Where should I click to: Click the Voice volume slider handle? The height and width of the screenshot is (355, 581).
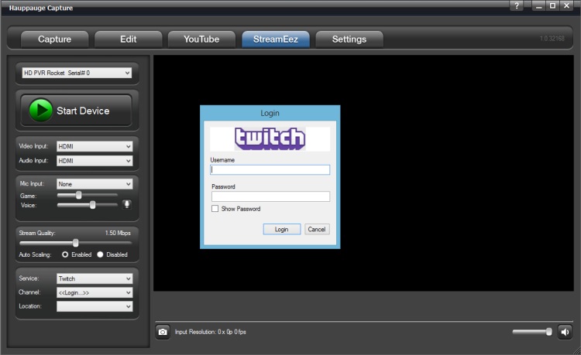93,204
